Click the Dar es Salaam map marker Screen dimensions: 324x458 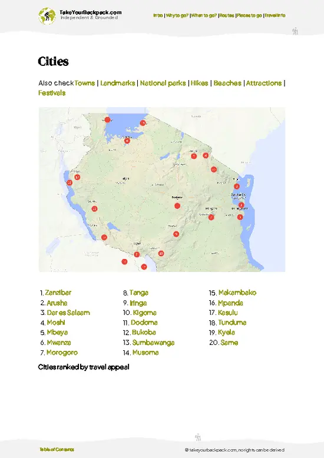click(x=240, y=217)
